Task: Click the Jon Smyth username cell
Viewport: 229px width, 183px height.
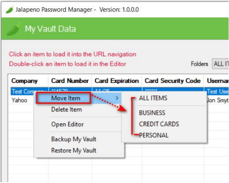Action: pyautogui.click(x=218, y=100)
